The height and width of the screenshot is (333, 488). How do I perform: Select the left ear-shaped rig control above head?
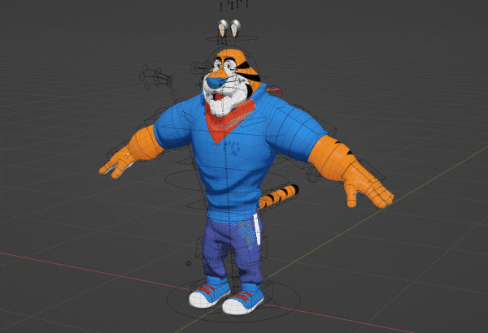(223, 28)
